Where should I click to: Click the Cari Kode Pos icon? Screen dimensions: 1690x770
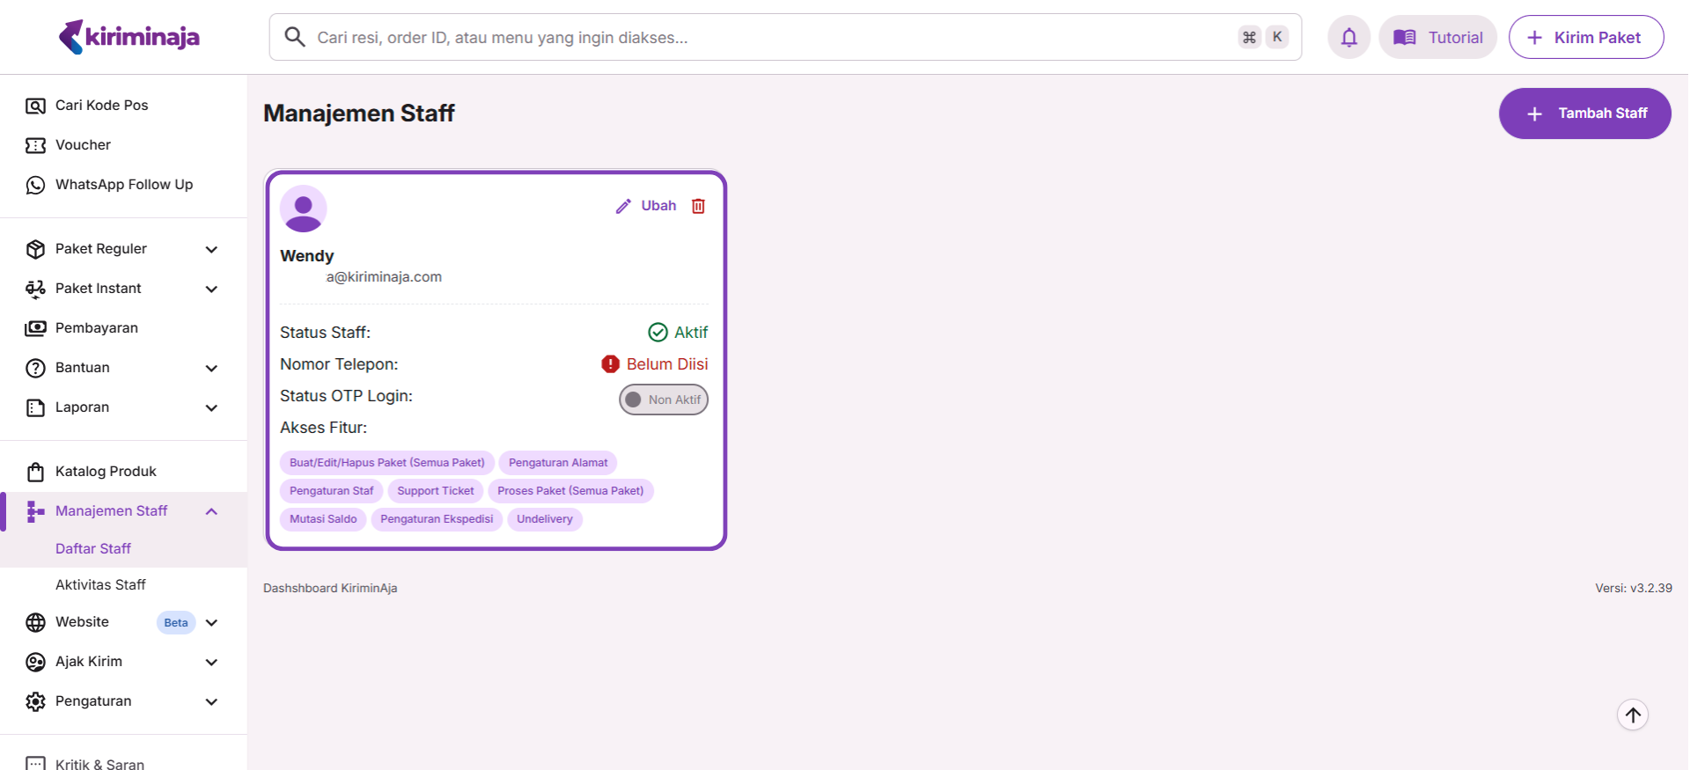click(35, 106)
